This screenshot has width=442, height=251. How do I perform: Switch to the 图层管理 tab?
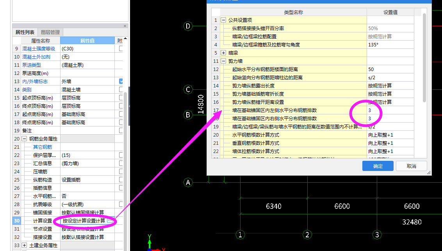50,32
